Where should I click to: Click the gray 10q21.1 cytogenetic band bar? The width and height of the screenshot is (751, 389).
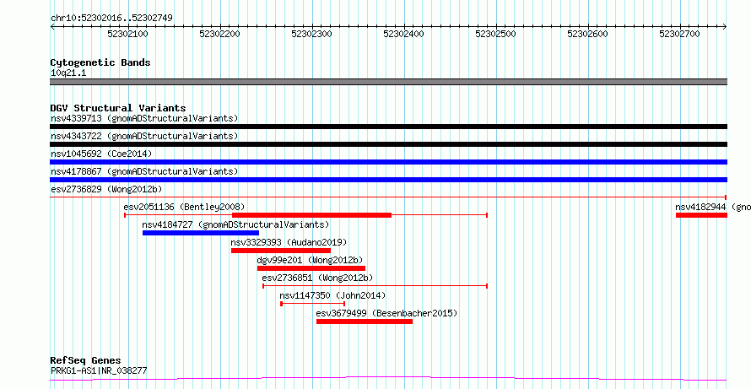[388, 82]
